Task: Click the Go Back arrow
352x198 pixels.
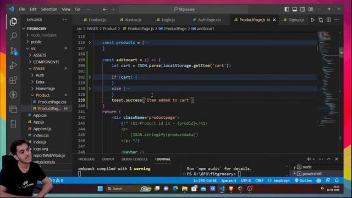Action: [x=105, y=9]
